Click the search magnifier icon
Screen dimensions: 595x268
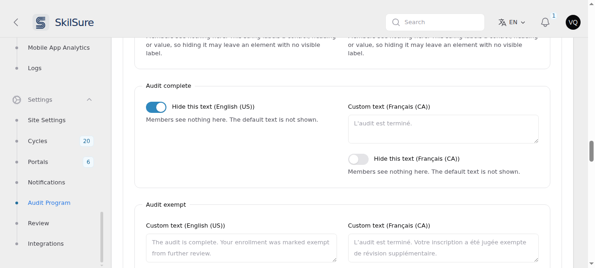pyautogui.click(x=396, y=22)
